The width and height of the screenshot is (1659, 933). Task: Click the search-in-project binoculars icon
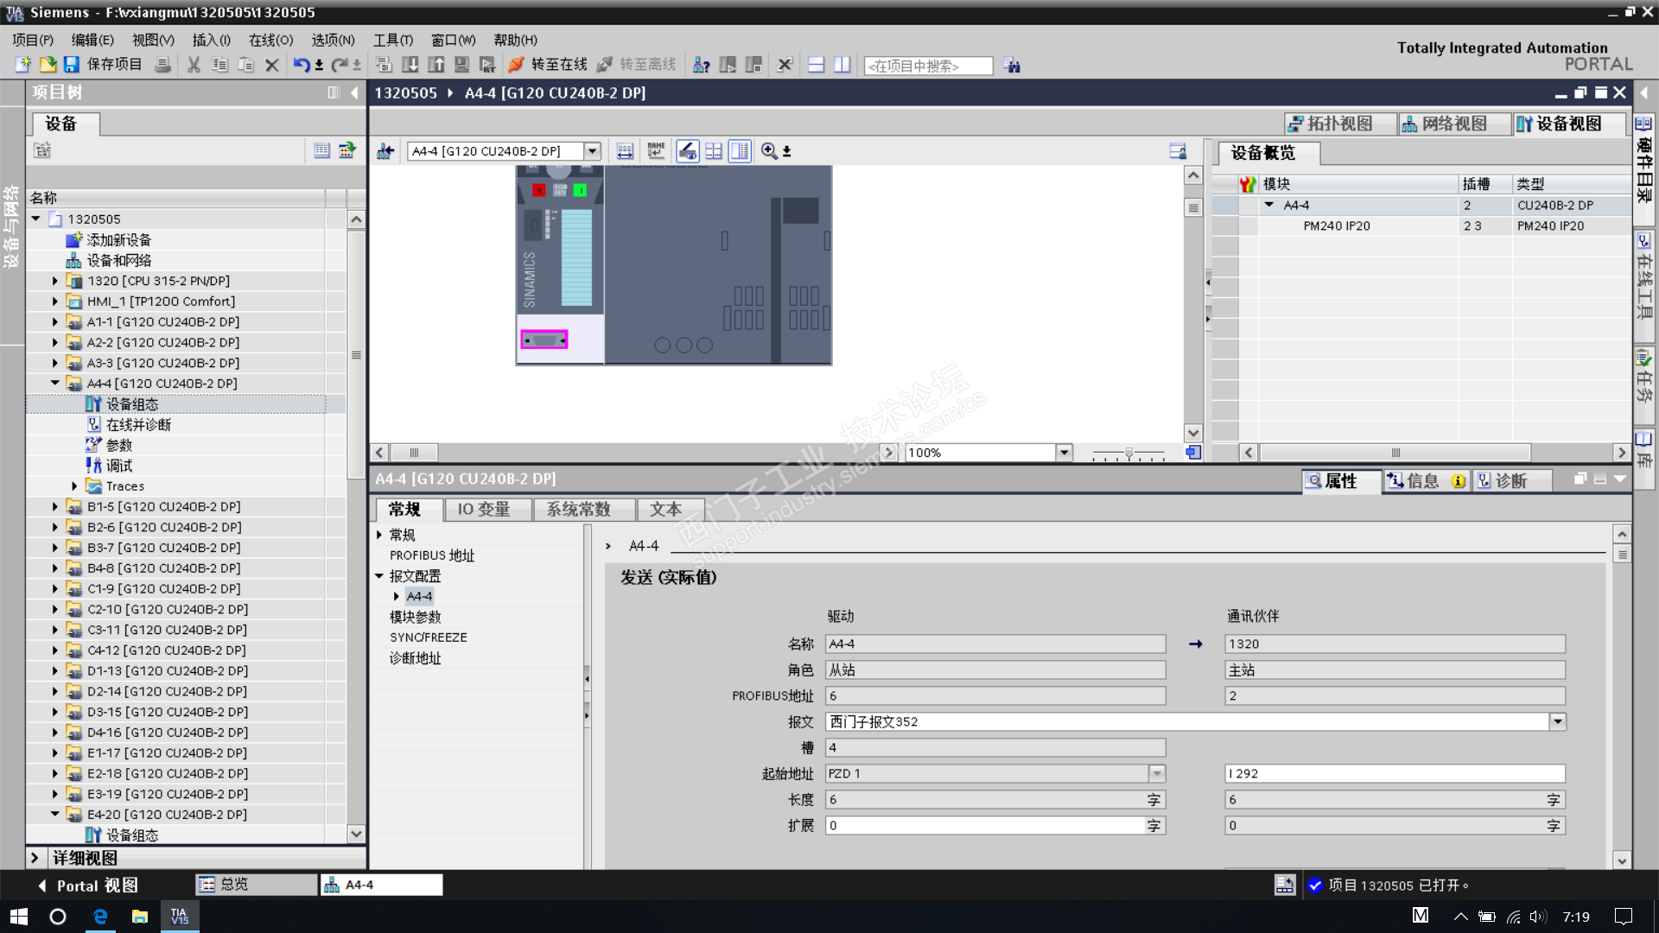pyautogui.click(x=1012, y=66)
